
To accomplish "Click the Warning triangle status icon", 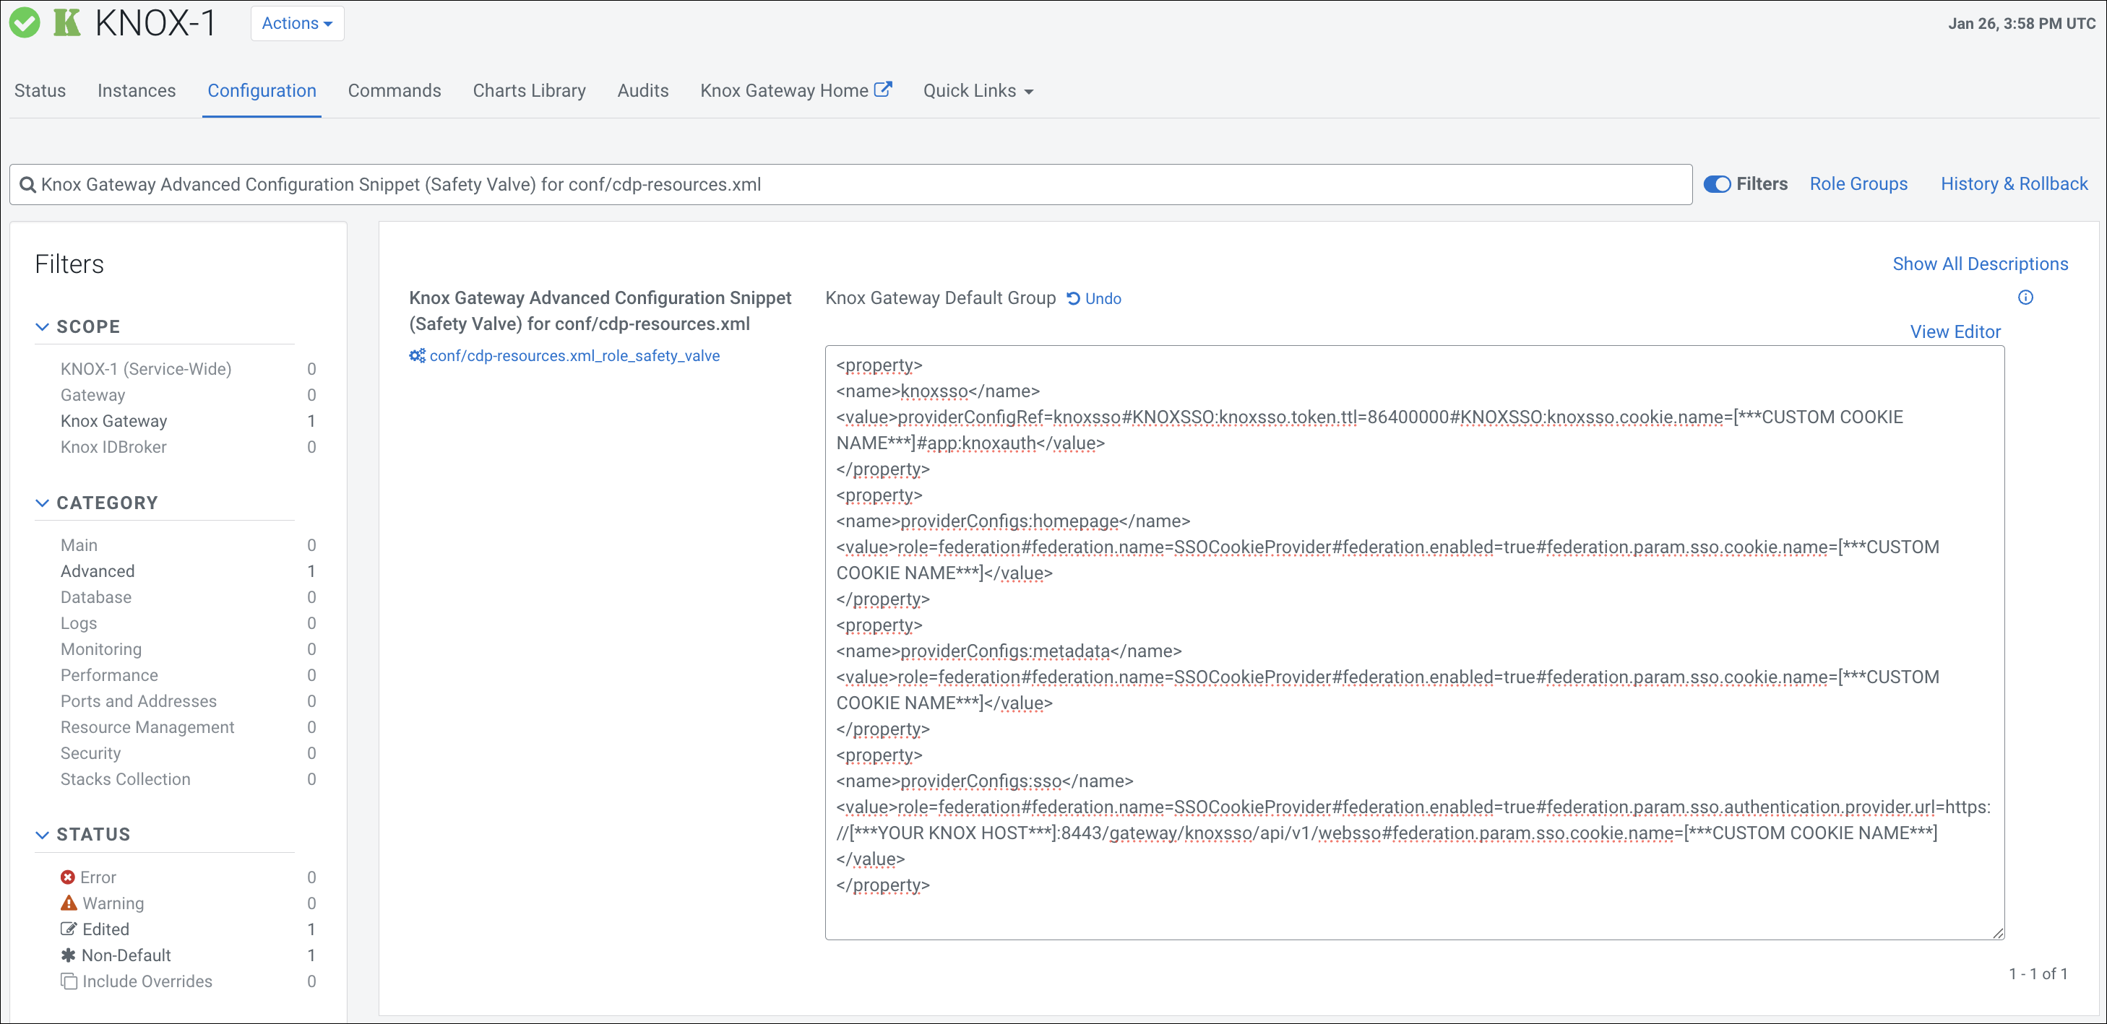I will click(x=69, y=903).
